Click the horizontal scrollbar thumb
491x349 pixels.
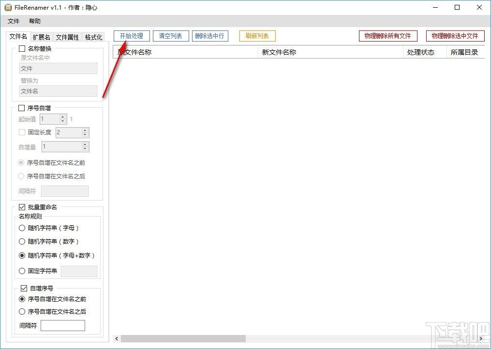point(183,338)
